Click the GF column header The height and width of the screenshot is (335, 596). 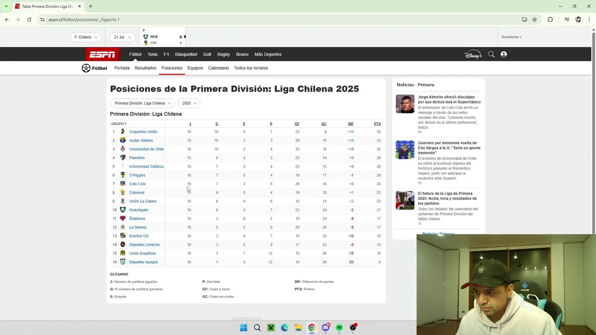tap(297, 124)
